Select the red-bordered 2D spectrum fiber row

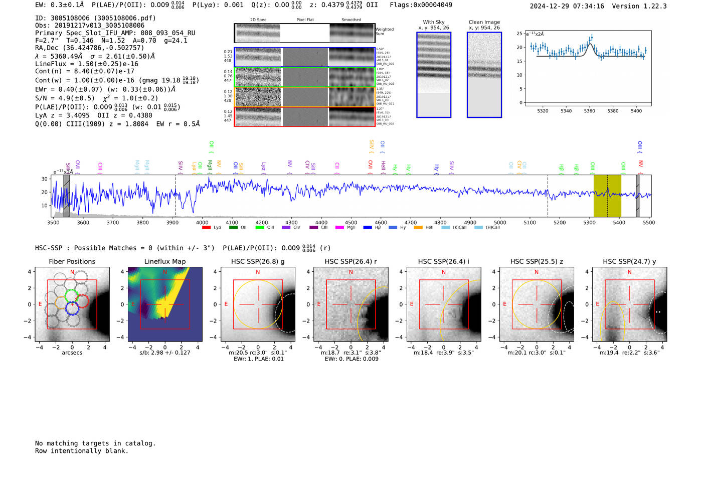304,116
